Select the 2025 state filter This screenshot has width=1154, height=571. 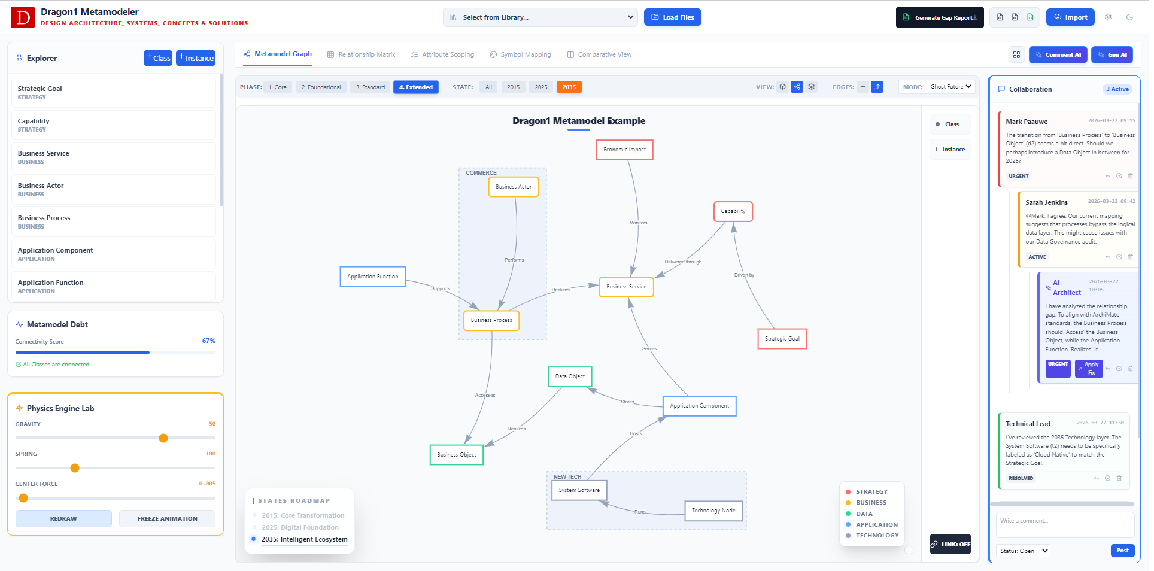[x=541, y=87]
